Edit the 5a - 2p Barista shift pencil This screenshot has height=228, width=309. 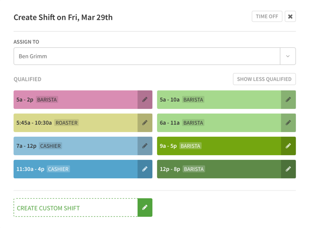(x=145, y=100)
